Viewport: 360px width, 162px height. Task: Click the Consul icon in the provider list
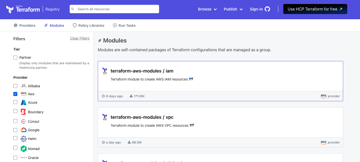click(x=23, y=121)
